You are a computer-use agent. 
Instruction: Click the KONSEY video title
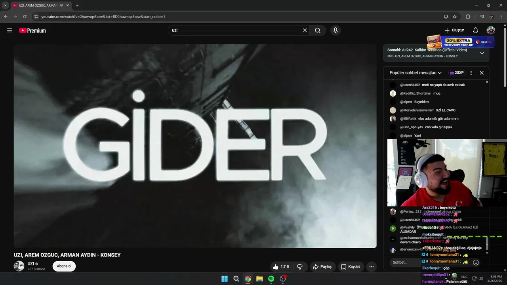(x=67, y=255)
